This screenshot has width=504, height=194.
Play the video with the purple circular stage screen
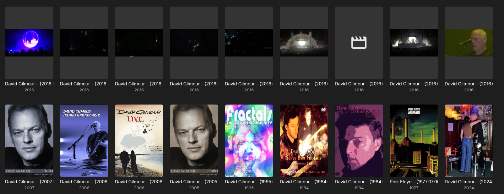(29, 43)
